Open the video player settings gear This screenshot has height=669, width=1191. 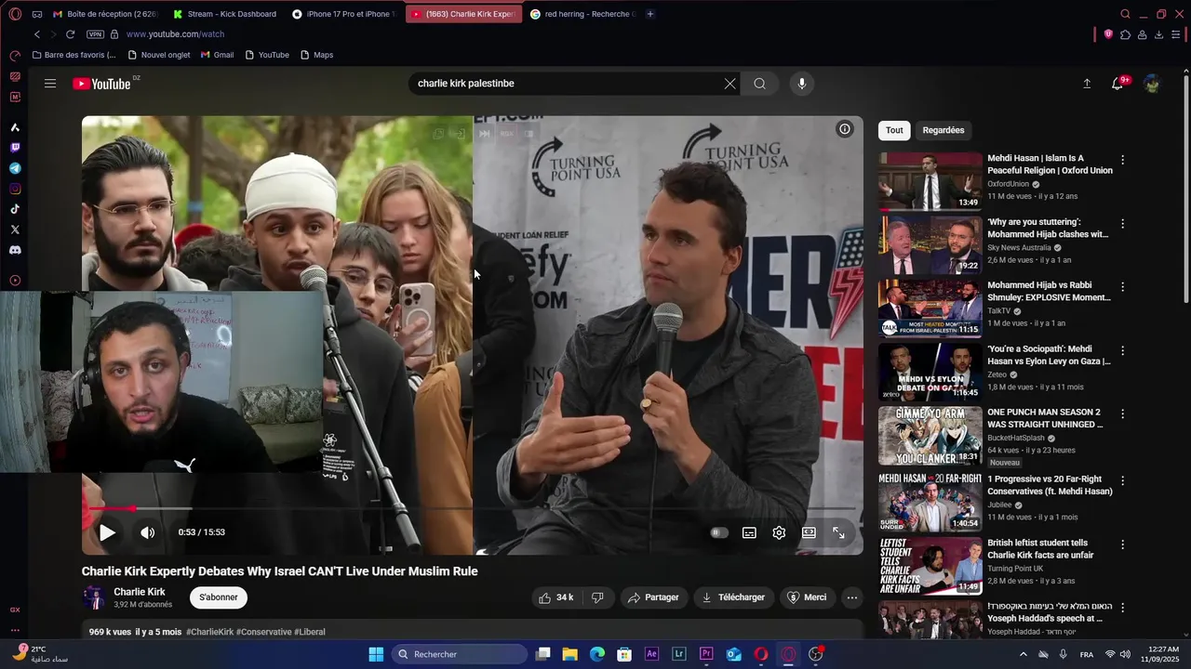779,532
